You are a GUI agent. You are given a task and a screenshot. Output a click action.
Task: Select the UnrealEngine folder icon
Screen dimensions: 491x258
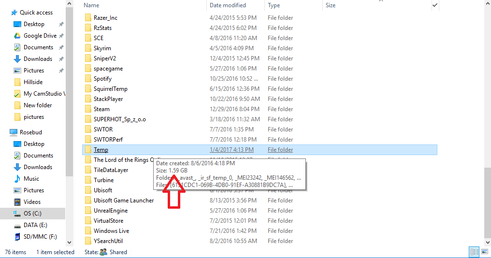point(88,210)
